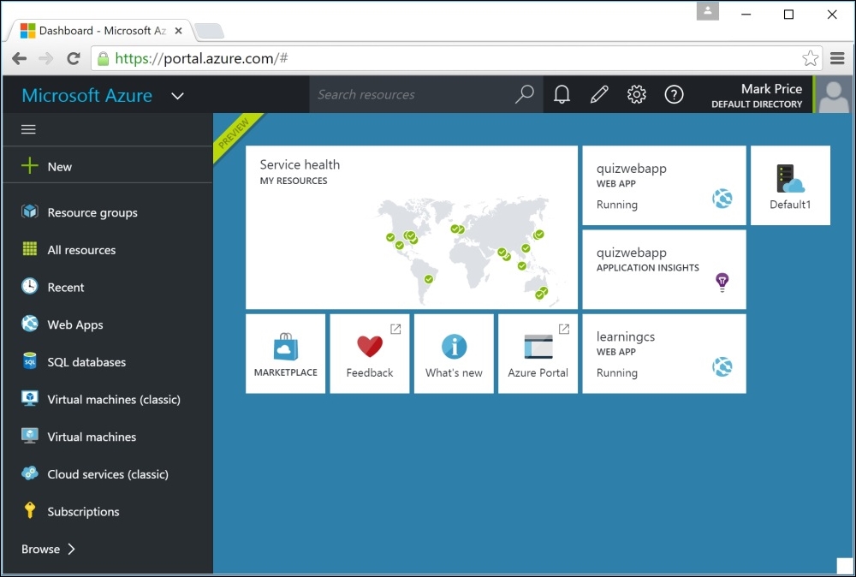The width and height of the screenshot is (856, 577).
Task: Click the user avatar picture
Action: pos(834,94)
